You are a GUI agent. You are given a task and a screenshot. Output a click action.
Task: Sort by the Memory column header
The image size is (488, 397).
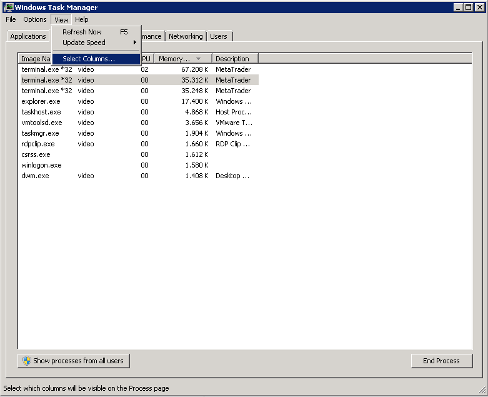(183, 59)
